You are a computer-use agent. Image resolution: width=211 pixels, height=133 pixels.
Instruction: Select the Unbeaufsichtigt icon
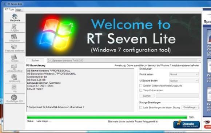coord(15,68)
